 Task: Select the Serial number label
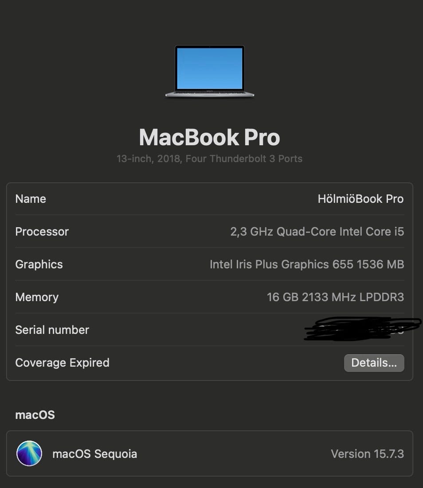pyautogui.click(x=52, y=330)
